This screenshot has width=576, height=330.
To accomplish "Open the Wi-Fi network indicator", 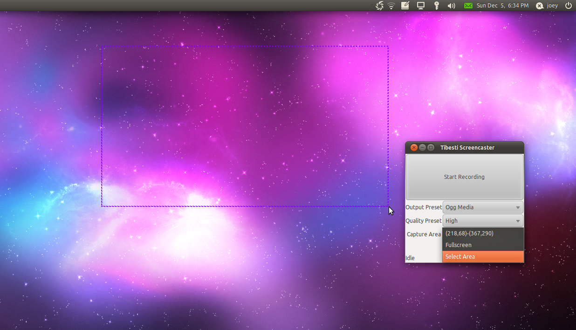I will point(391,6).
